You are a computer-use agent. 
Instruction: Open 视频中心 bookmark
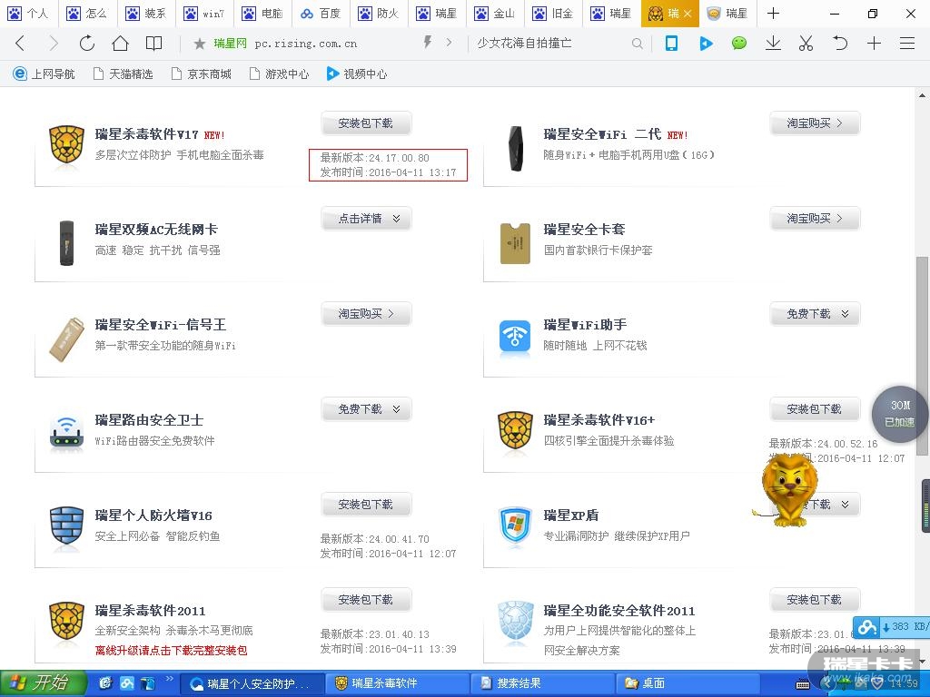pos(357,74)
